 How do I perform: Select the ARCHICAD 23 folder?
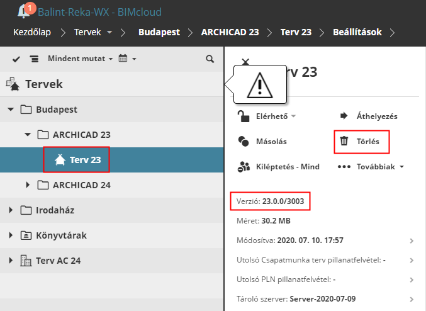click(x=82, y=135)
